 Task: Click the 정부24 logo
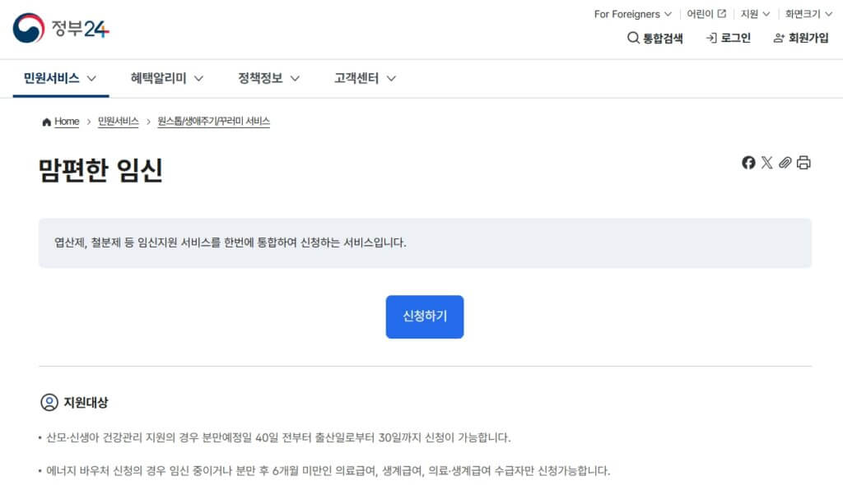pos(59,27)
